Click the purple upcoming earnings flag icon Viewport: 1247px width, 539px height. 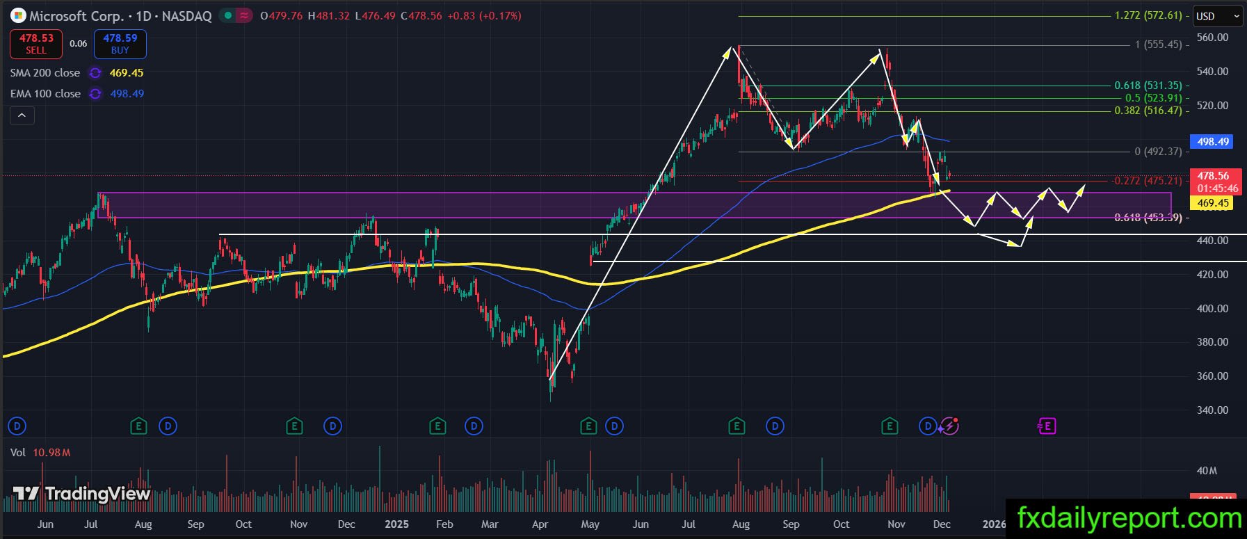coord(1047,426)
